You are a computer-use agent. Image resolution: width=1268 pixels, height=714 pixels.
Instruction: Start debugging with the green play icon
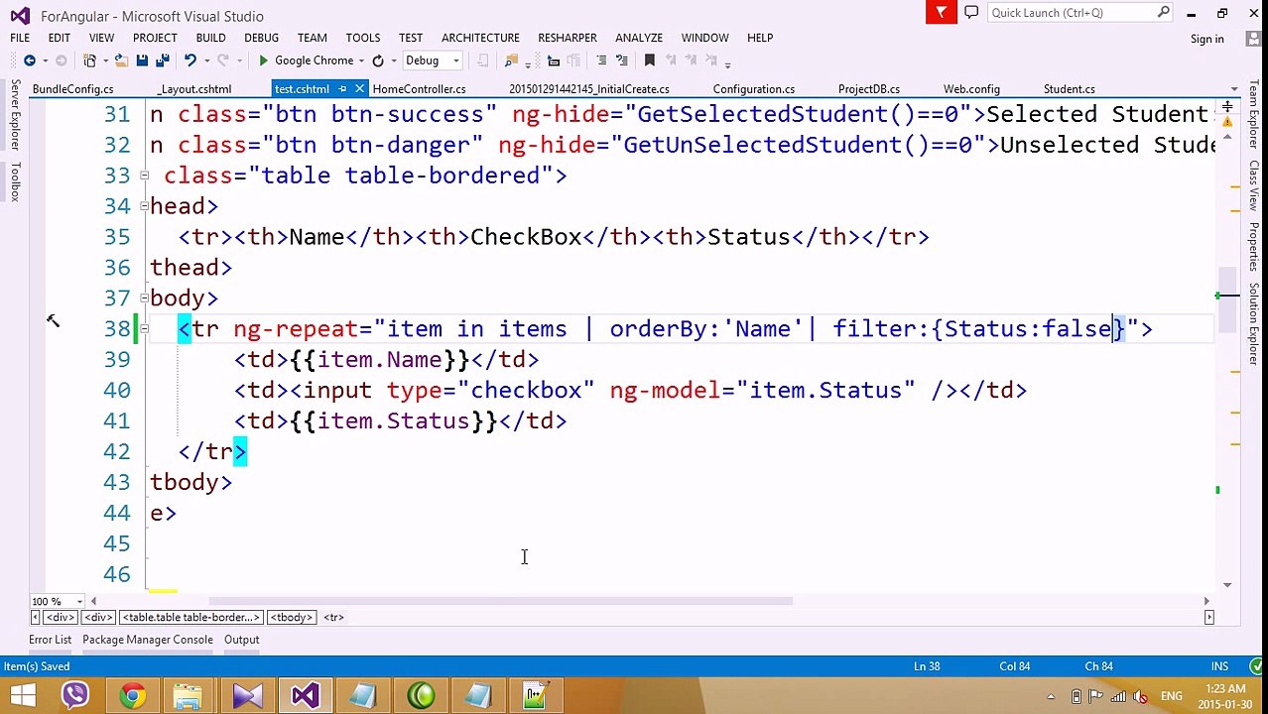click(x=263, y=60)
